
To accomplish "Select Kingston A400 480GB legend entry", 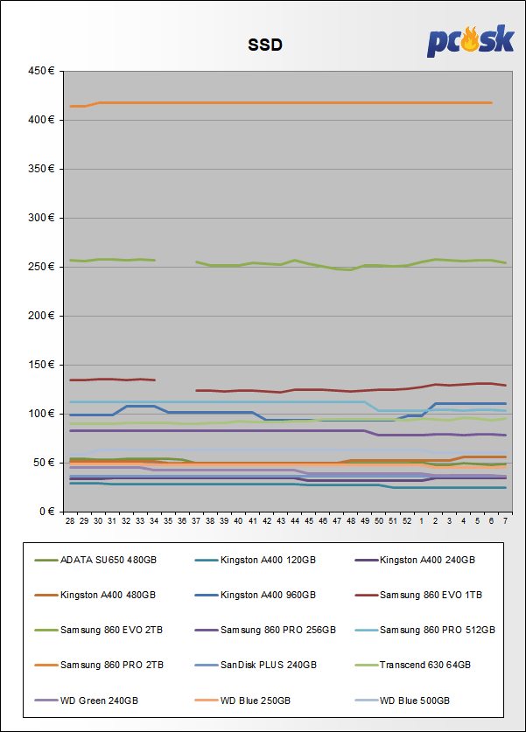I will 95,595.
